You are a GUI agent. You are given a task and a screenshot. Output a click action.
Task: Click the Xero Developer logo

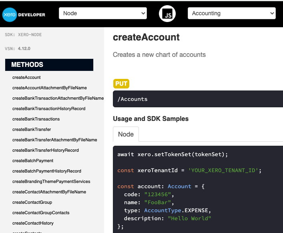point(24,14)
